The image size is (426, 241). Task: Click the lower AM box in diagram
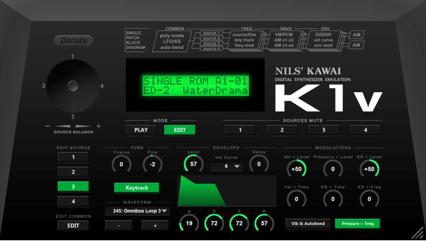tap(356, 45)
